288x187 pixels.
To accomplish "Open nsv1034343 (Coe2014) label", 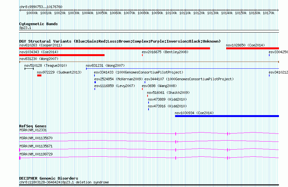I will pos(39,52).
